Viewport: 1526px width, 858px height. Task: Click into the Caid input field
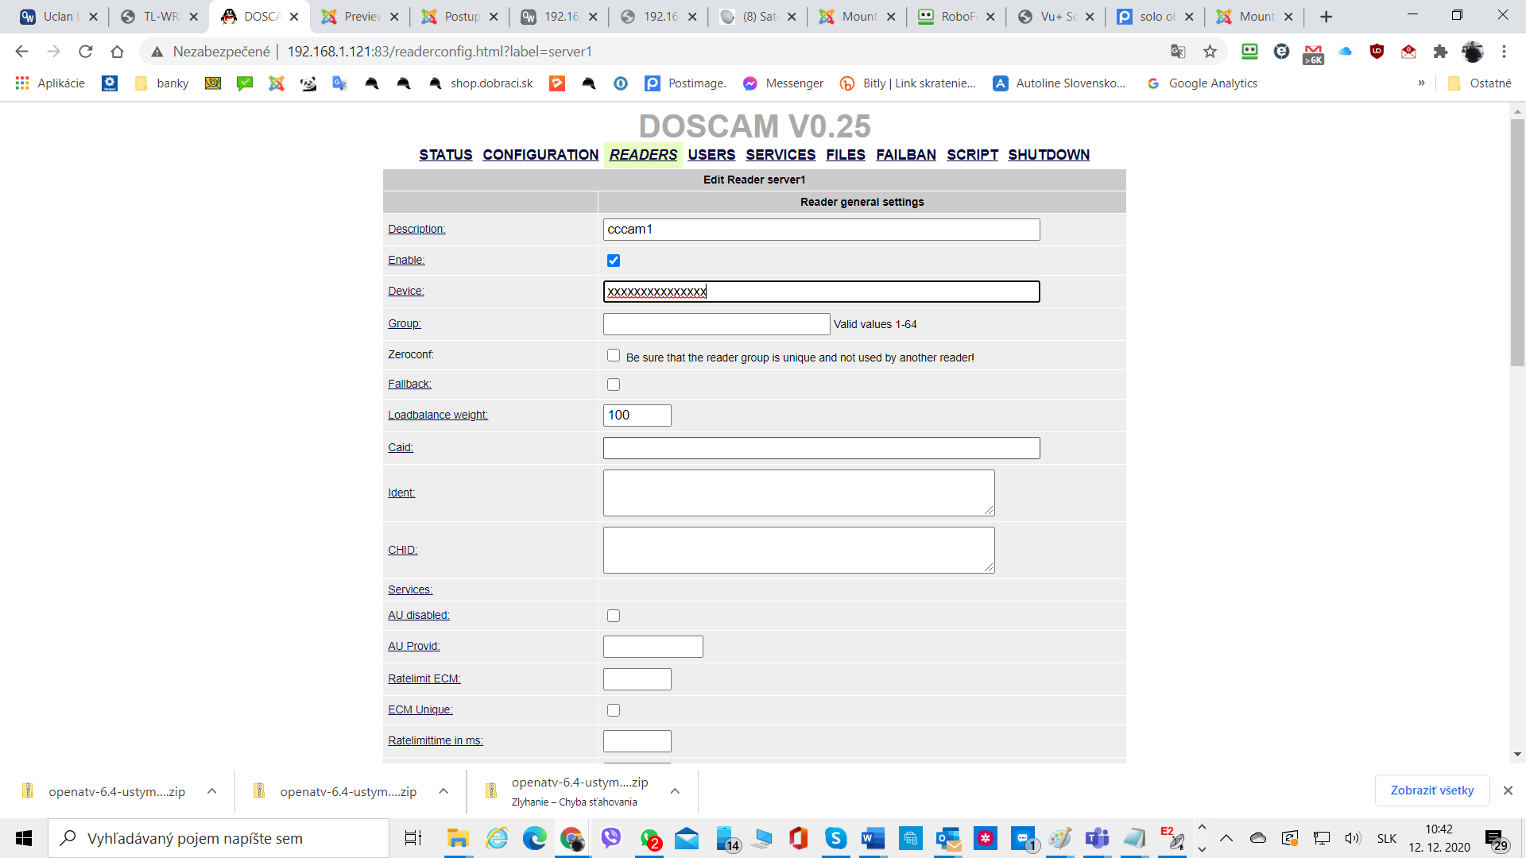tap(821, 448)
